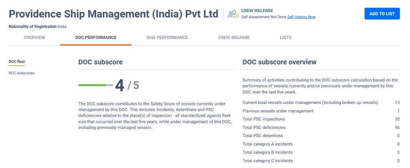
Task: Click the Total PSC deficiencies row
Action: pyautogui.click(x=321, y=127)
